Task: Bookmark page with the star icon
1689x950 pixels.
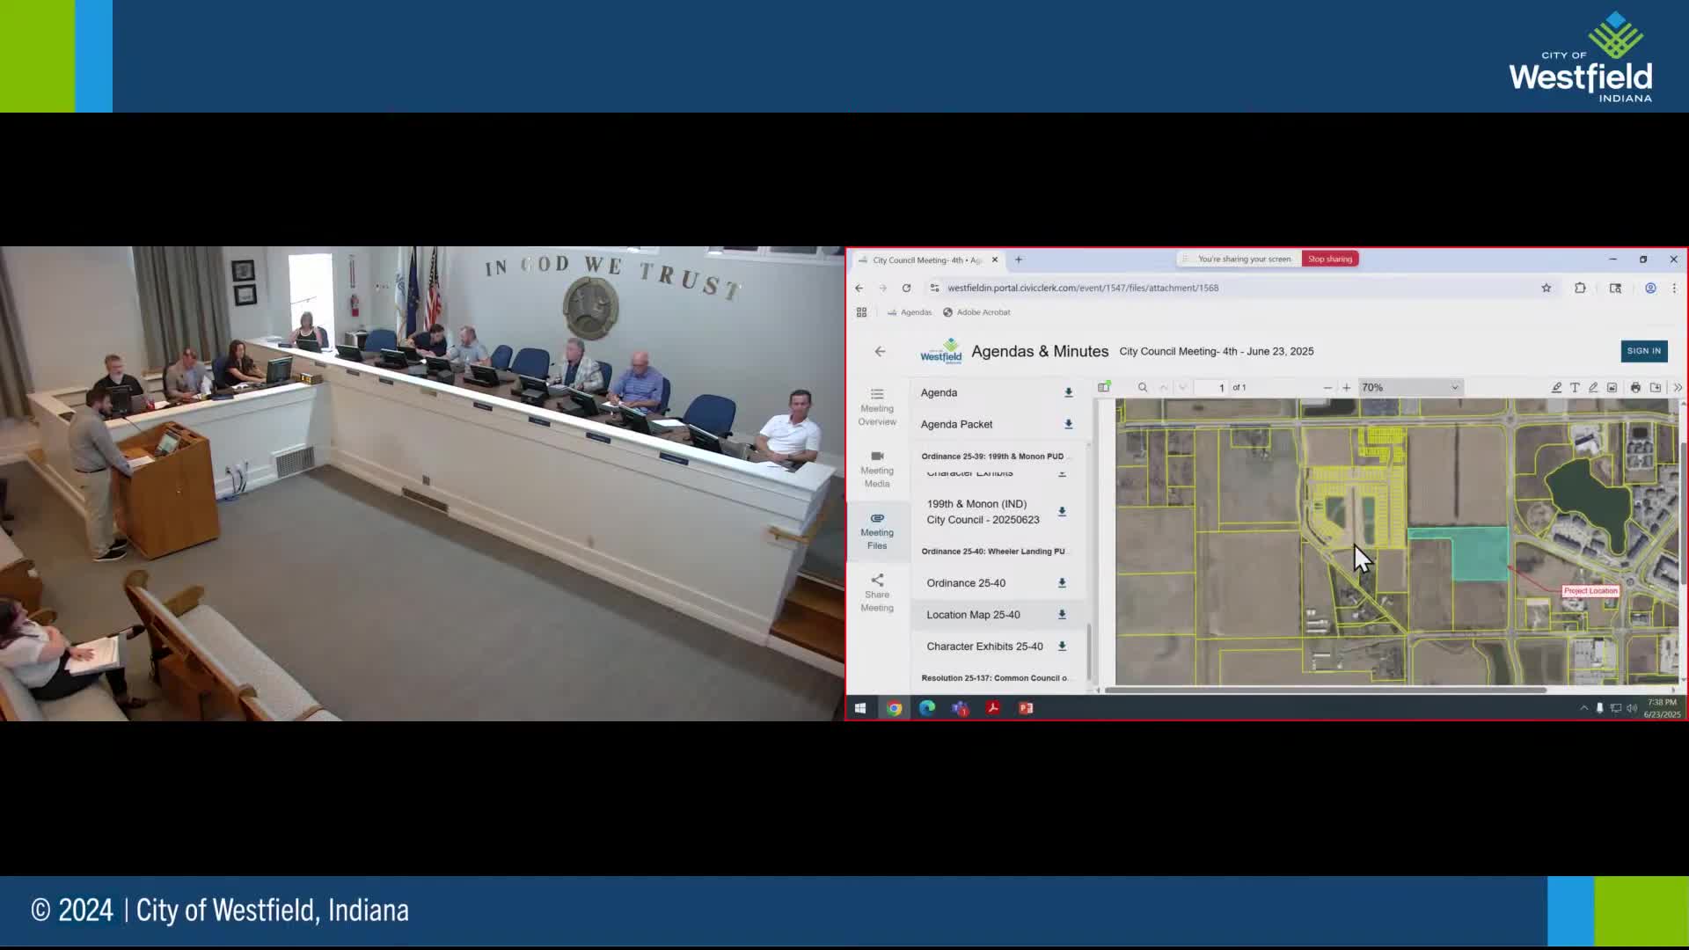Action: 1546,288
